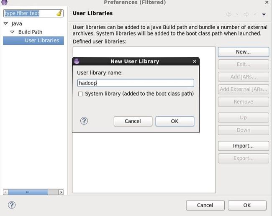The image size is (272, 216).
Task: Click the disabled Export... button
Action: pyautogui.click(x=244, y=158)
